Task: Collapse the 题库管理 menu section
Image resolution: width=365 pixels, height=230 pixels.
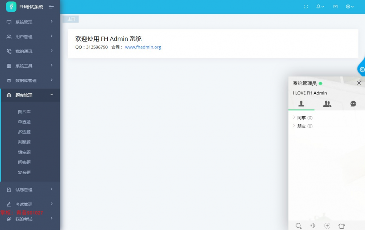Action: [x=24, y=95]
